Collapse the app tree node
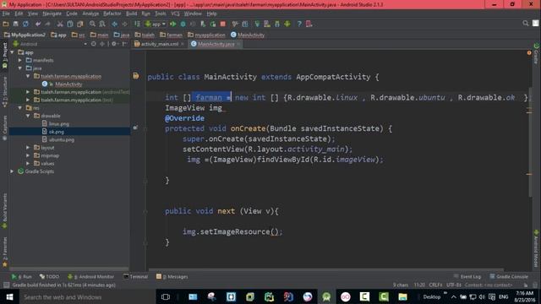 pyautogui.click(x=13, y=52)
